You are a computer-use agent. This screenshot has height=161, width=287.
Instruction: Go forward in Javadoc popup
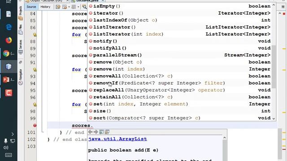96,132
